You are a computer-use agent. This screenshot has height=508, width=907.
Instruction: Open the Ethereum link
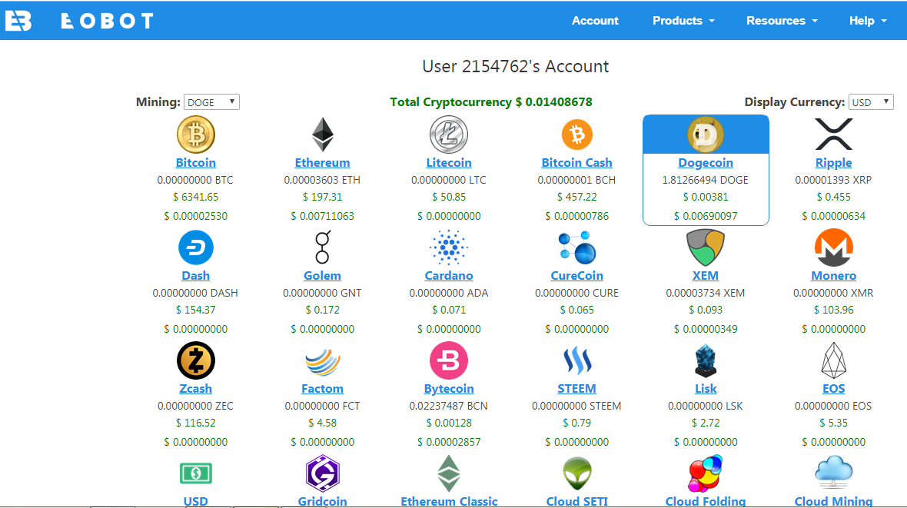[x=322, y=163]
